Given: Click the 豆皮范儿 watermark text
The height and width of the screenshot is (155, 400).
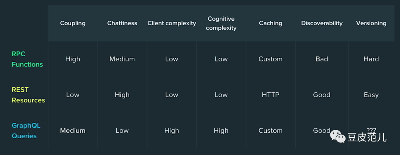Looking at the screenshot, I should point(367,137).
